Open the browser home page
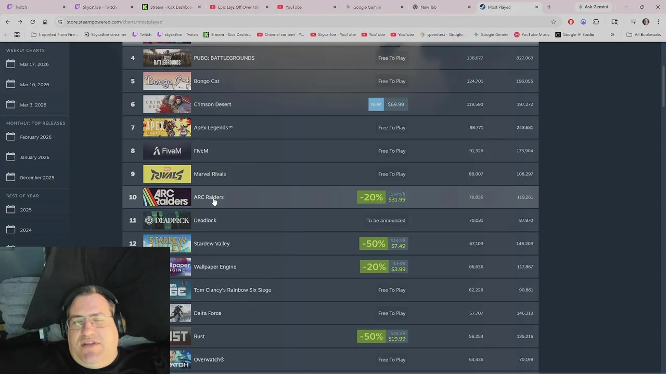 [x=45, y=22]
